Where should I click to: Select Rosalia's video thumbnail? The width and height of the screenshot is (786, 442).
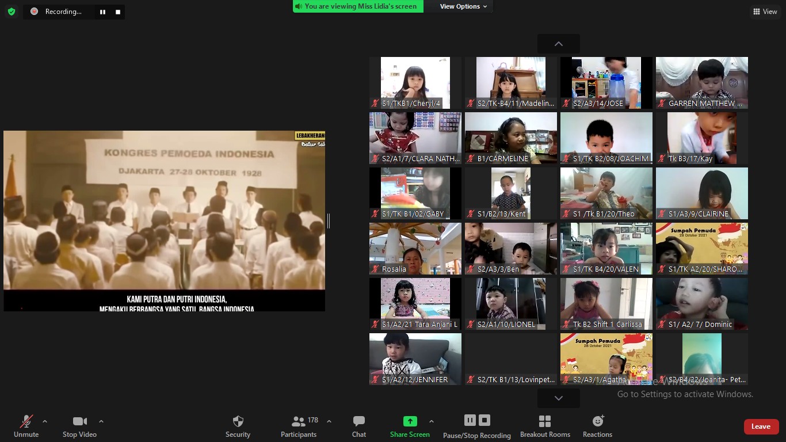[x=415, y=249]
